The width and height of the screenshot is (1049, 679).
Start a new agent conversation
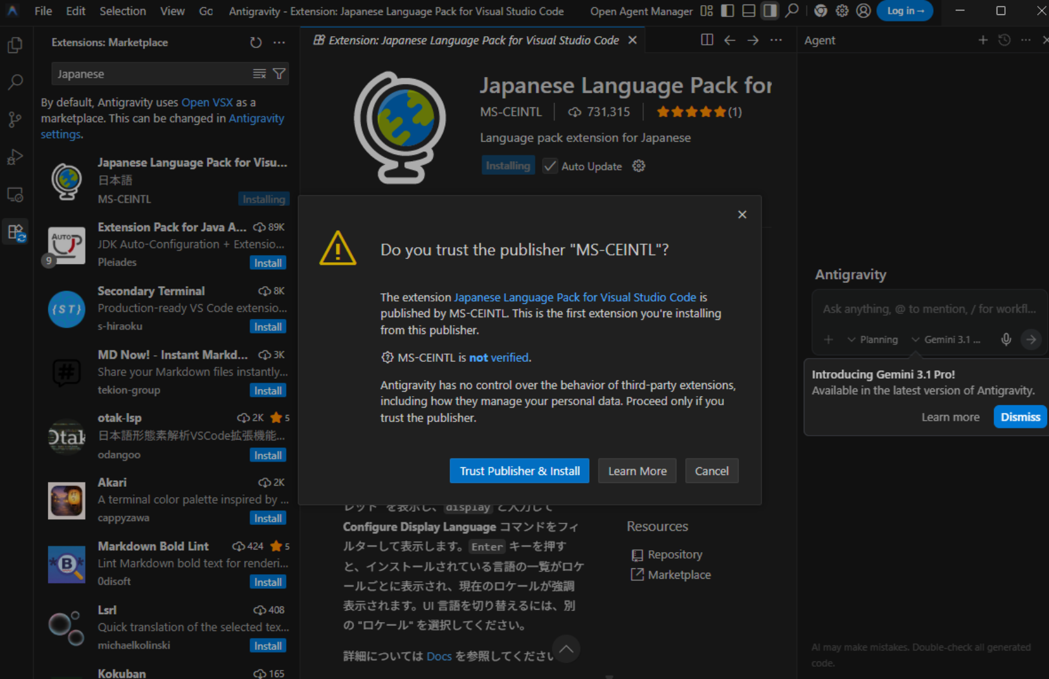point(982,39)
